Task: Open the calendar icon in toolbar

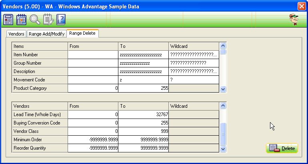Action: point(22,20)
